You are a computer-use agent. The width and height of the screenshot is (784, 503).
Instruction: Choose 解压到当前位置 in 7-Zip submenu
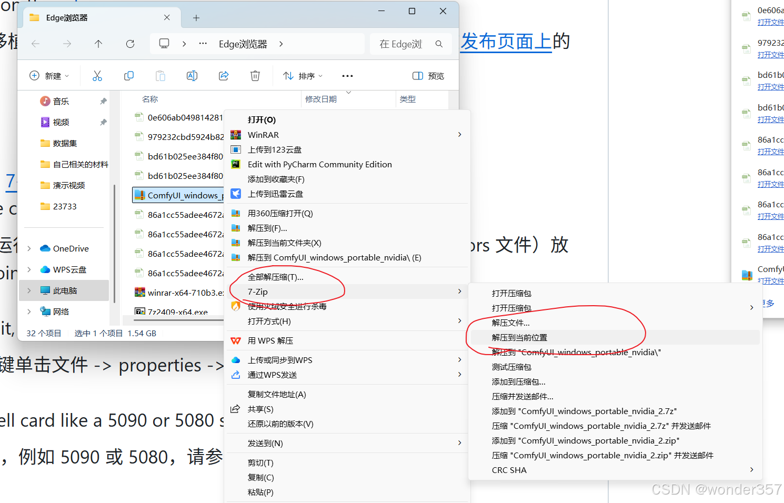(615, 337)
